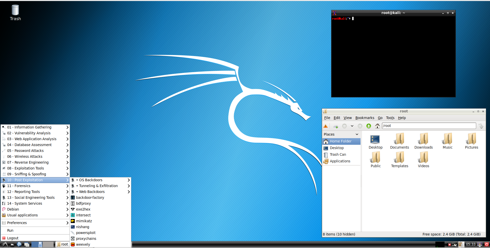This screenshot has height=248, width=490.
Task: Select Logout from the menu
Action: click(13, 238)
